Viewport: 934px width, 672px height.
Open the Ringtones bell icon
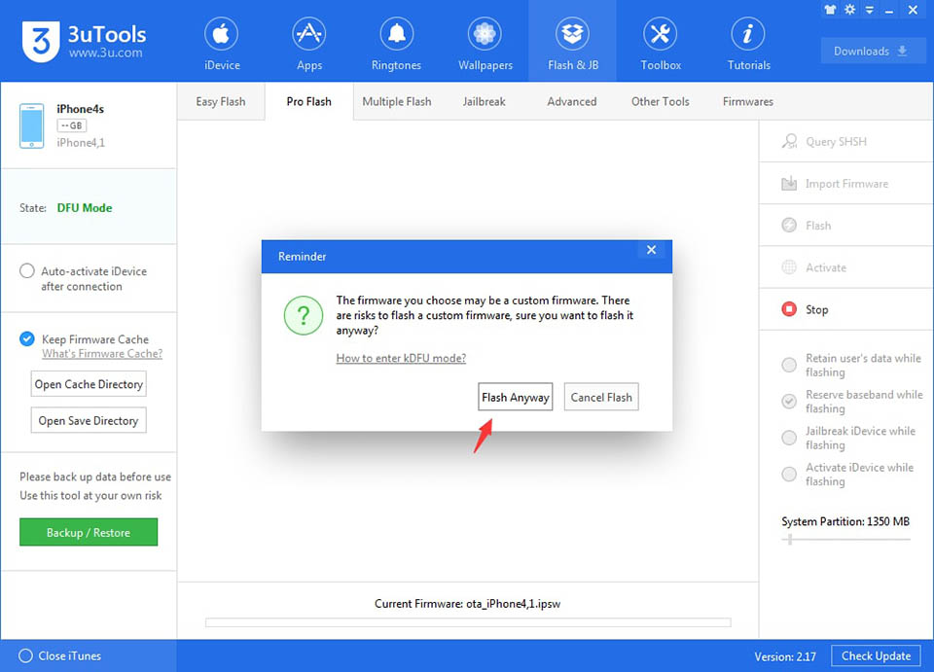(397, 34)
